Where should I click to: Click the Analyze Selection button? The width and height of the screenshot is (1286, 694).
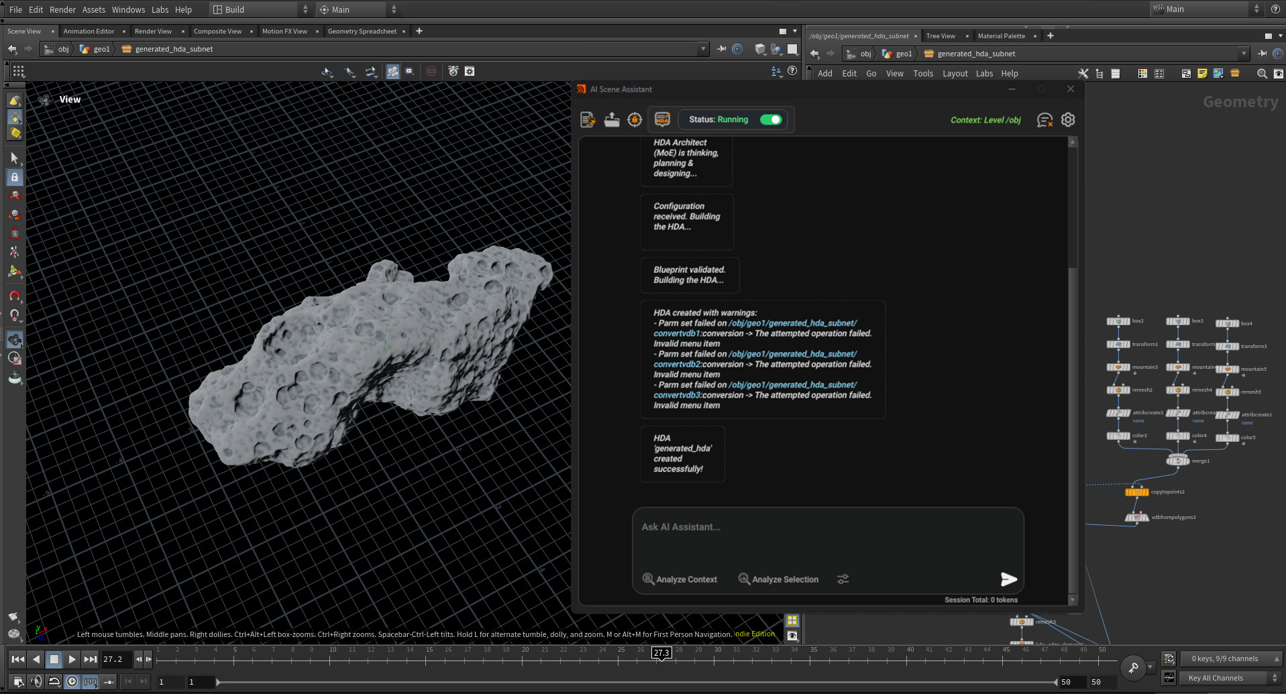[778, 579]
